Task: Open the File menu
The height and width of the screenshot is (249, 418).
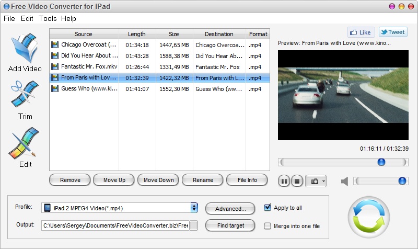Action: (x=9, y=18)
